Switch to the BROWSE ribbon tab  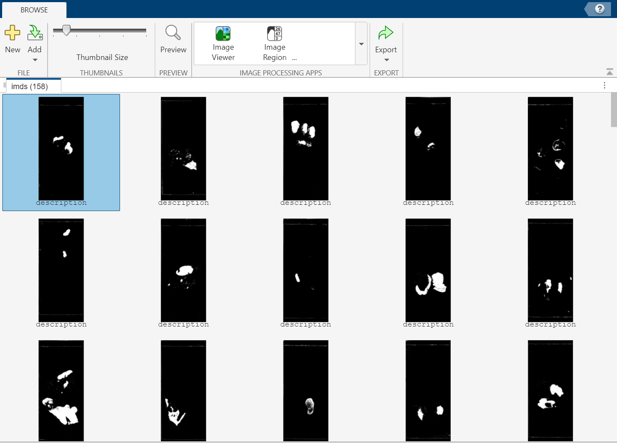[34, 9]
